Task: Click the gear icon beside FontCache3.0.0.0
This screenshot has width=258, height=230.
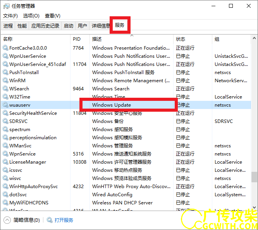Action: [5, 48]
